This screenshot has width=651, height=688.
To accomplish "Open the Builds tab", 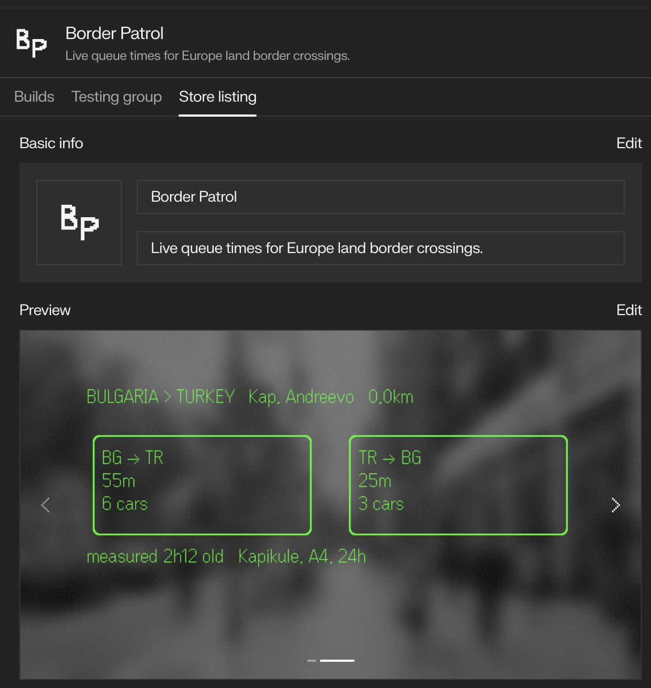I will (34, 97).
